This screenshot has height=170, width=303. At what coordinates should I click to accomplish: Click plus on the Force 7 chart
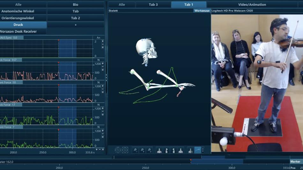click(103, 131)
